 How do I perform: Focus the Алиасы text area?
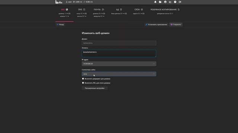pyautogui.click(x=119, y=53)
